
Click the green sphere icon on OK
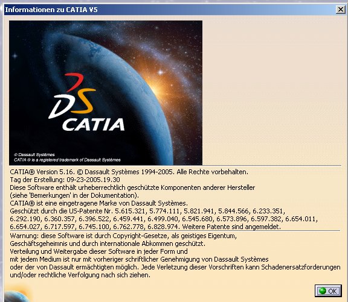(x=322, y=291)
